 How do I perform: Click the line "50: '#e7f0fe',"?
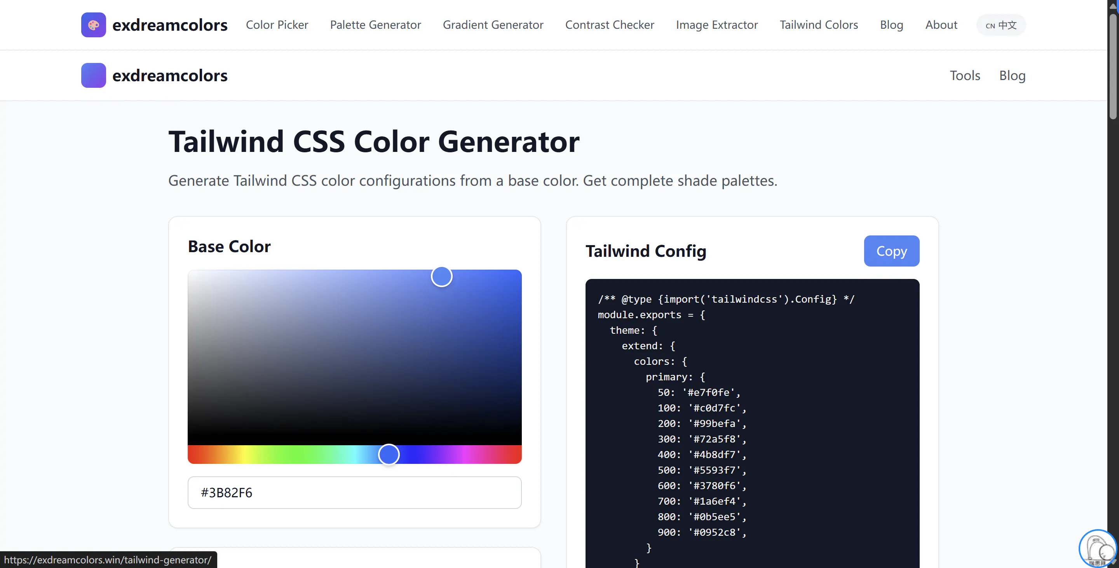pyautogui.click(x=699, y=392)
